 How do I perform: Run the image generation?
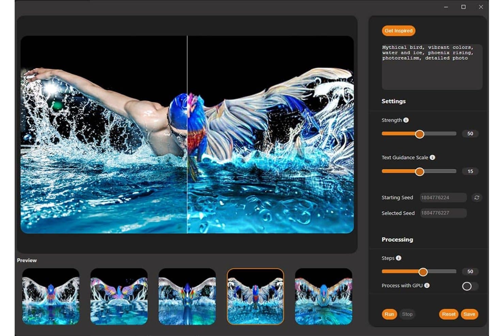[x=389, y=314]
